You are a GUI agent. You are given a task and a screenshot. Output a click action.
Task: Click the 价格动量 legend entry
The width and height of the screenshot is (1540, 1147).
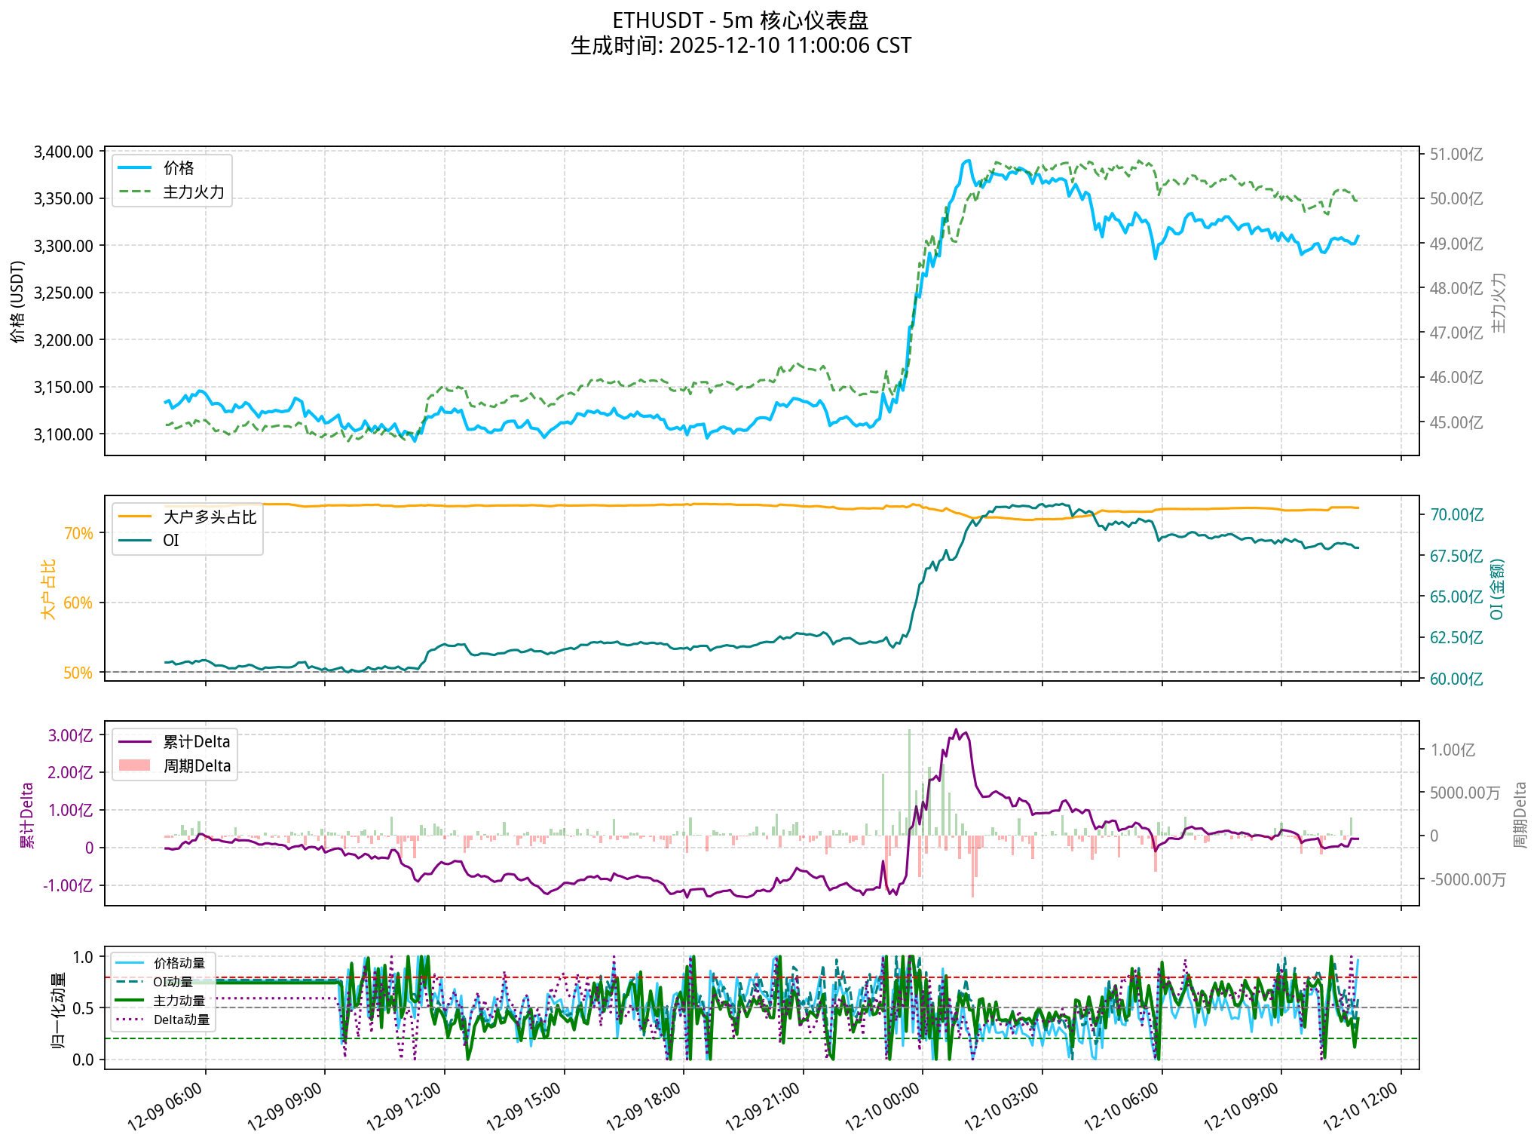pyautogui.click(x=179, y=963)
